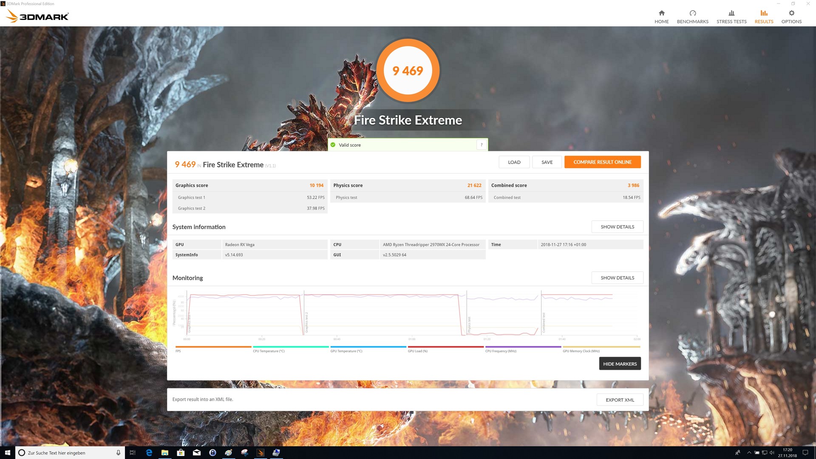
Task: Click Graphics test 1 FPS row
Action: [x=250, y=198]
